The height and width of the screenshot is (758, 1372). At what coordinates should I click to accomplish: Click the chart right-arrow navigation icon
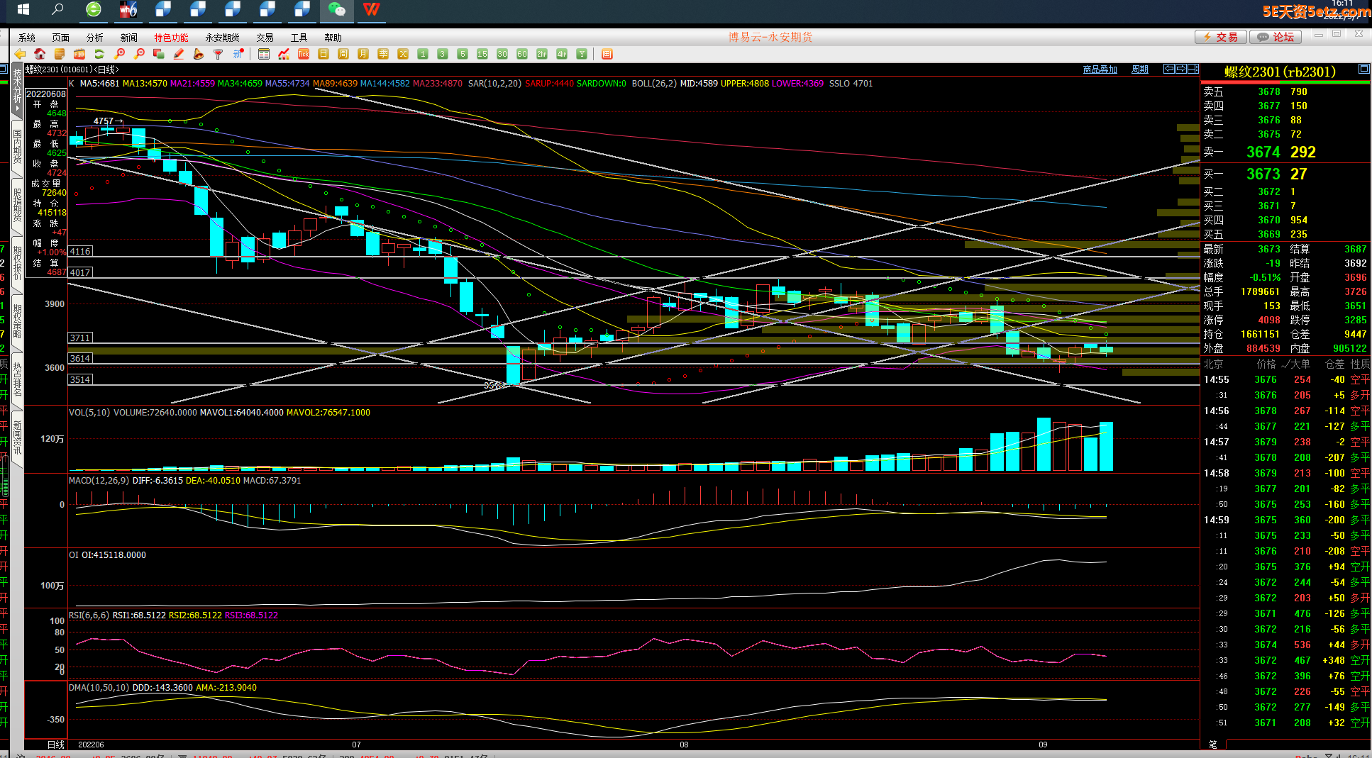coord(1181,69)
